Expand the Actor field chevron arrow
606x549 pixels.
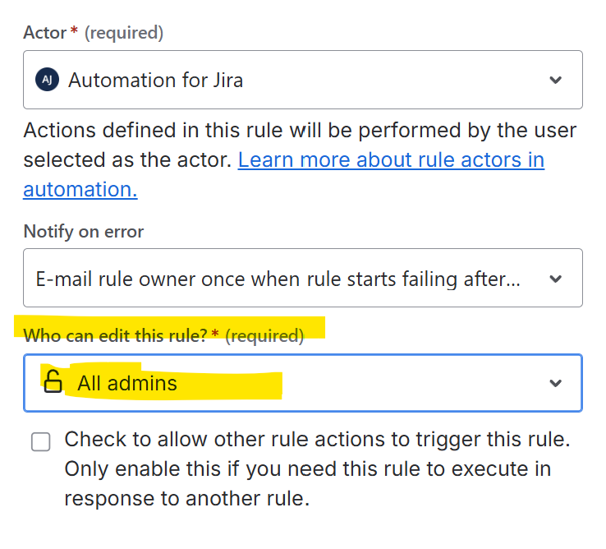tap(555, 80)
